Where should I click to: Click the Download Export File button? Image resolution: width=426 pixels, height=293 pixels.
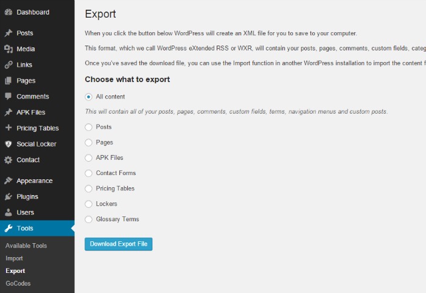coord(119,244)
